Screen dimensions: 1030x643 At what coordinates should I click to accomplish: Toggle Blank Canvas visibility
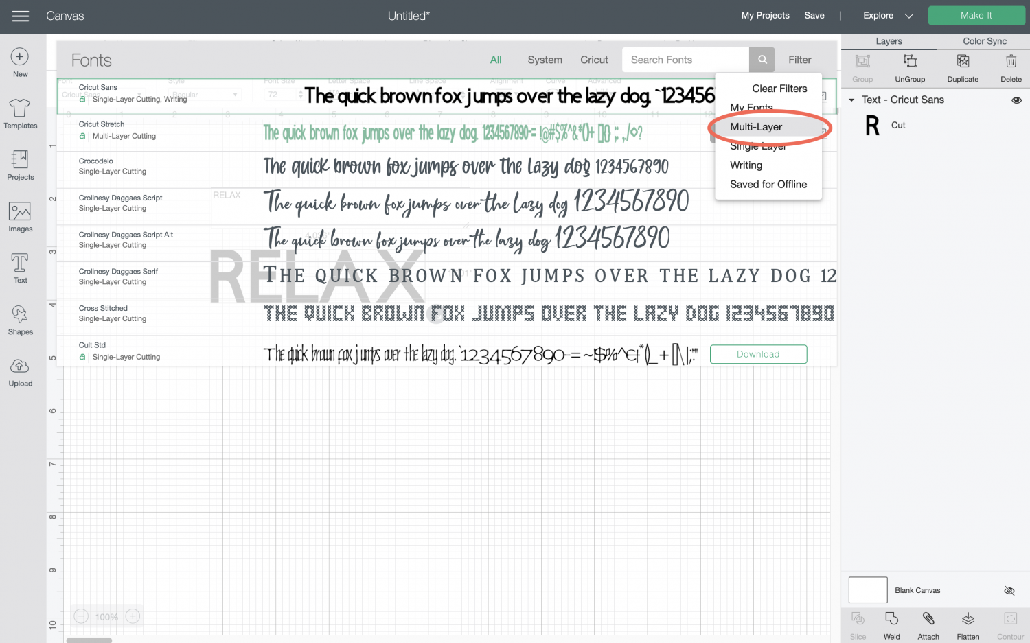tap(1009, 591)
